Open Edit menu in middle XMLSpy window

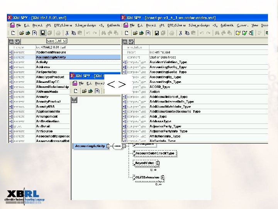(89, 83)
